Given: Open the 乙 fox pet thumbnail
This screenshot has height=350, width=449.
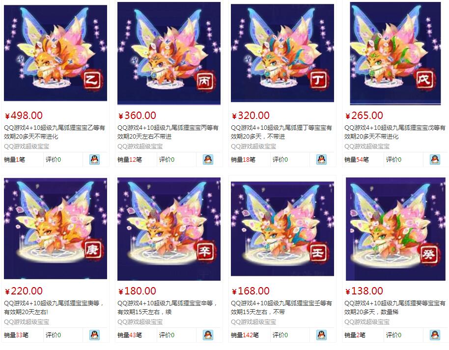Looking at the screenshot, I should pyautogui.click(x=56, y=53).
